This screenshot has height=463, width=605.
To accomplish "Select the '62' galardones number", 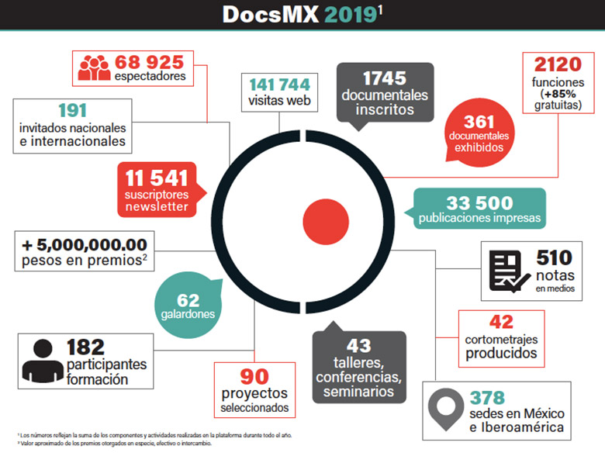I will (188, 301).
